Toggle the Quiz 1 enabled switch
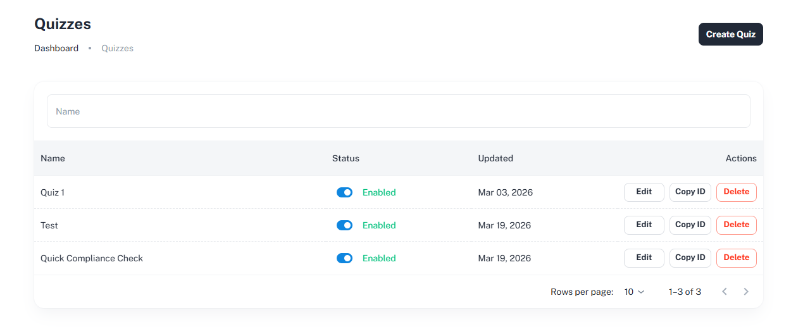The width and height of the screenshot is (791, 336). [344, 192]
